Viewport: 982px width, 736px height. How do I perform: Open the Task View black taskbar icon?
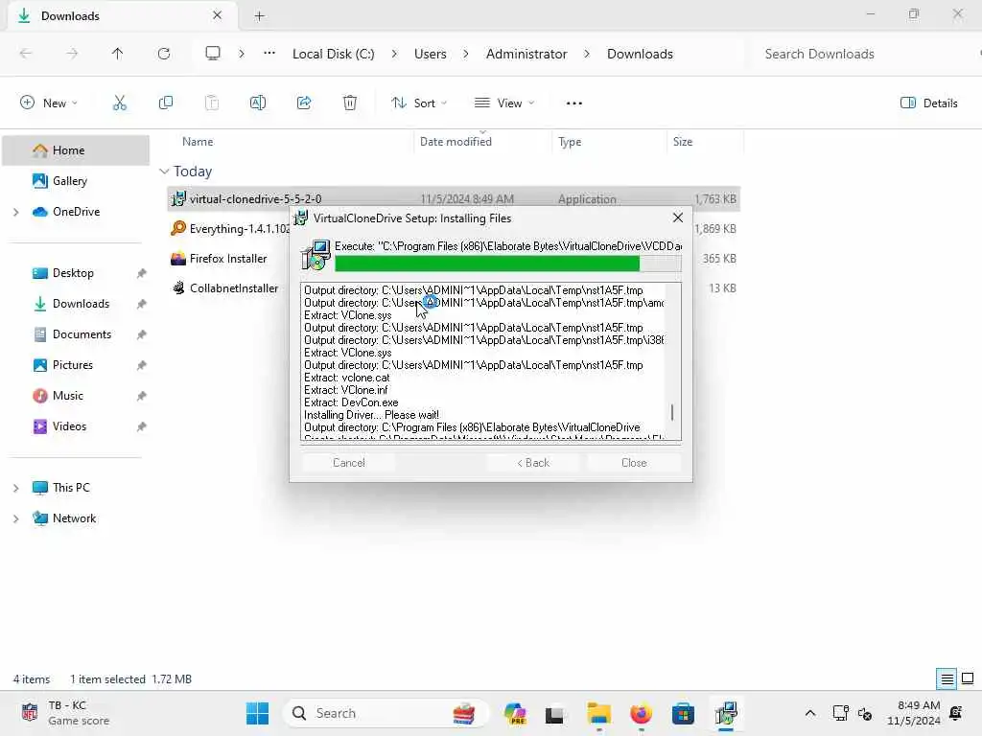[x=554, y=713]
